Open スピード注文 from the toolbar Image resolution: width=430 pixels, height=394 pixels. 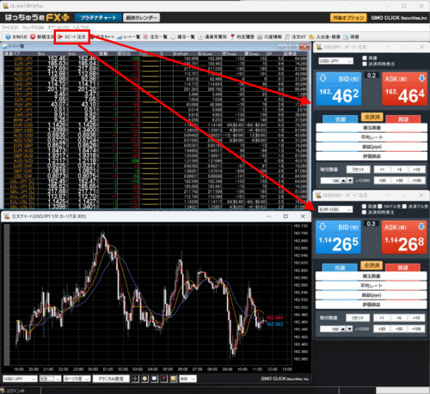point(72,37)
